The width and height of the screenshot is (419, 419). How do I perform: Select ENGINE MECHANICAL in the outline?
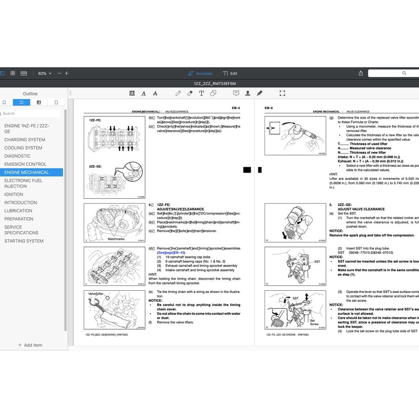[28, 172]
